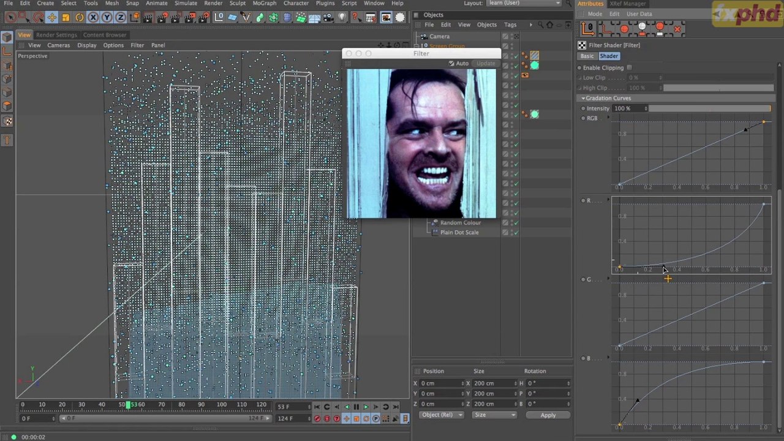784x441 pixels.
Task: Activate the Scale tool
Action: pyautogui.click(x=66, y=17)
